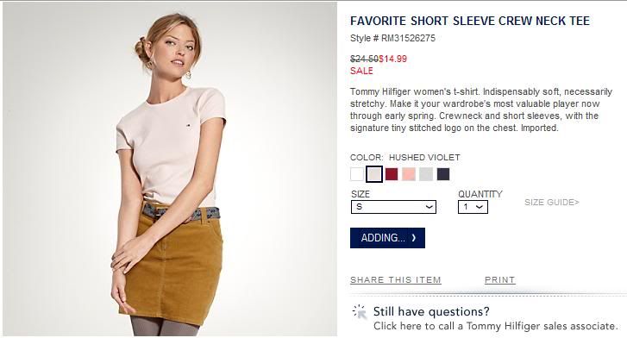627x338 pixels.
Task: Select the navy blue color swatch
Action: pos(443,174)
